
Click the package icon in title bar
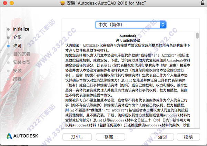click(62, 3)
